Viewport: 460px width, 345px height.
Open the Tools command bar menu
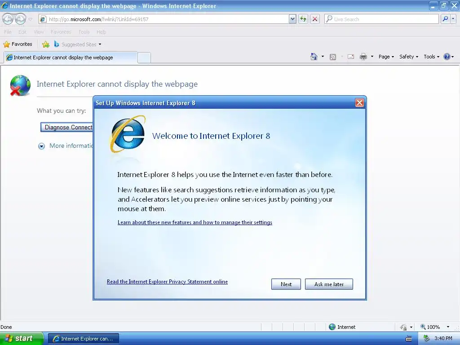tap(431, 57)
